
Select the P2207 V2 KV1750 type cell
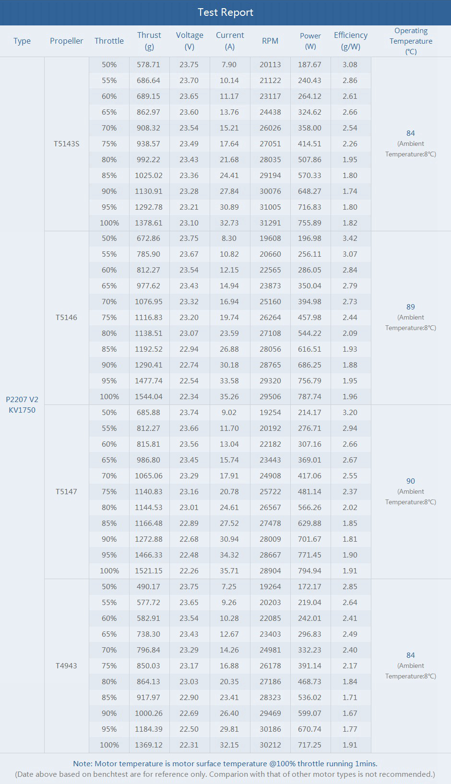point(22,404)
